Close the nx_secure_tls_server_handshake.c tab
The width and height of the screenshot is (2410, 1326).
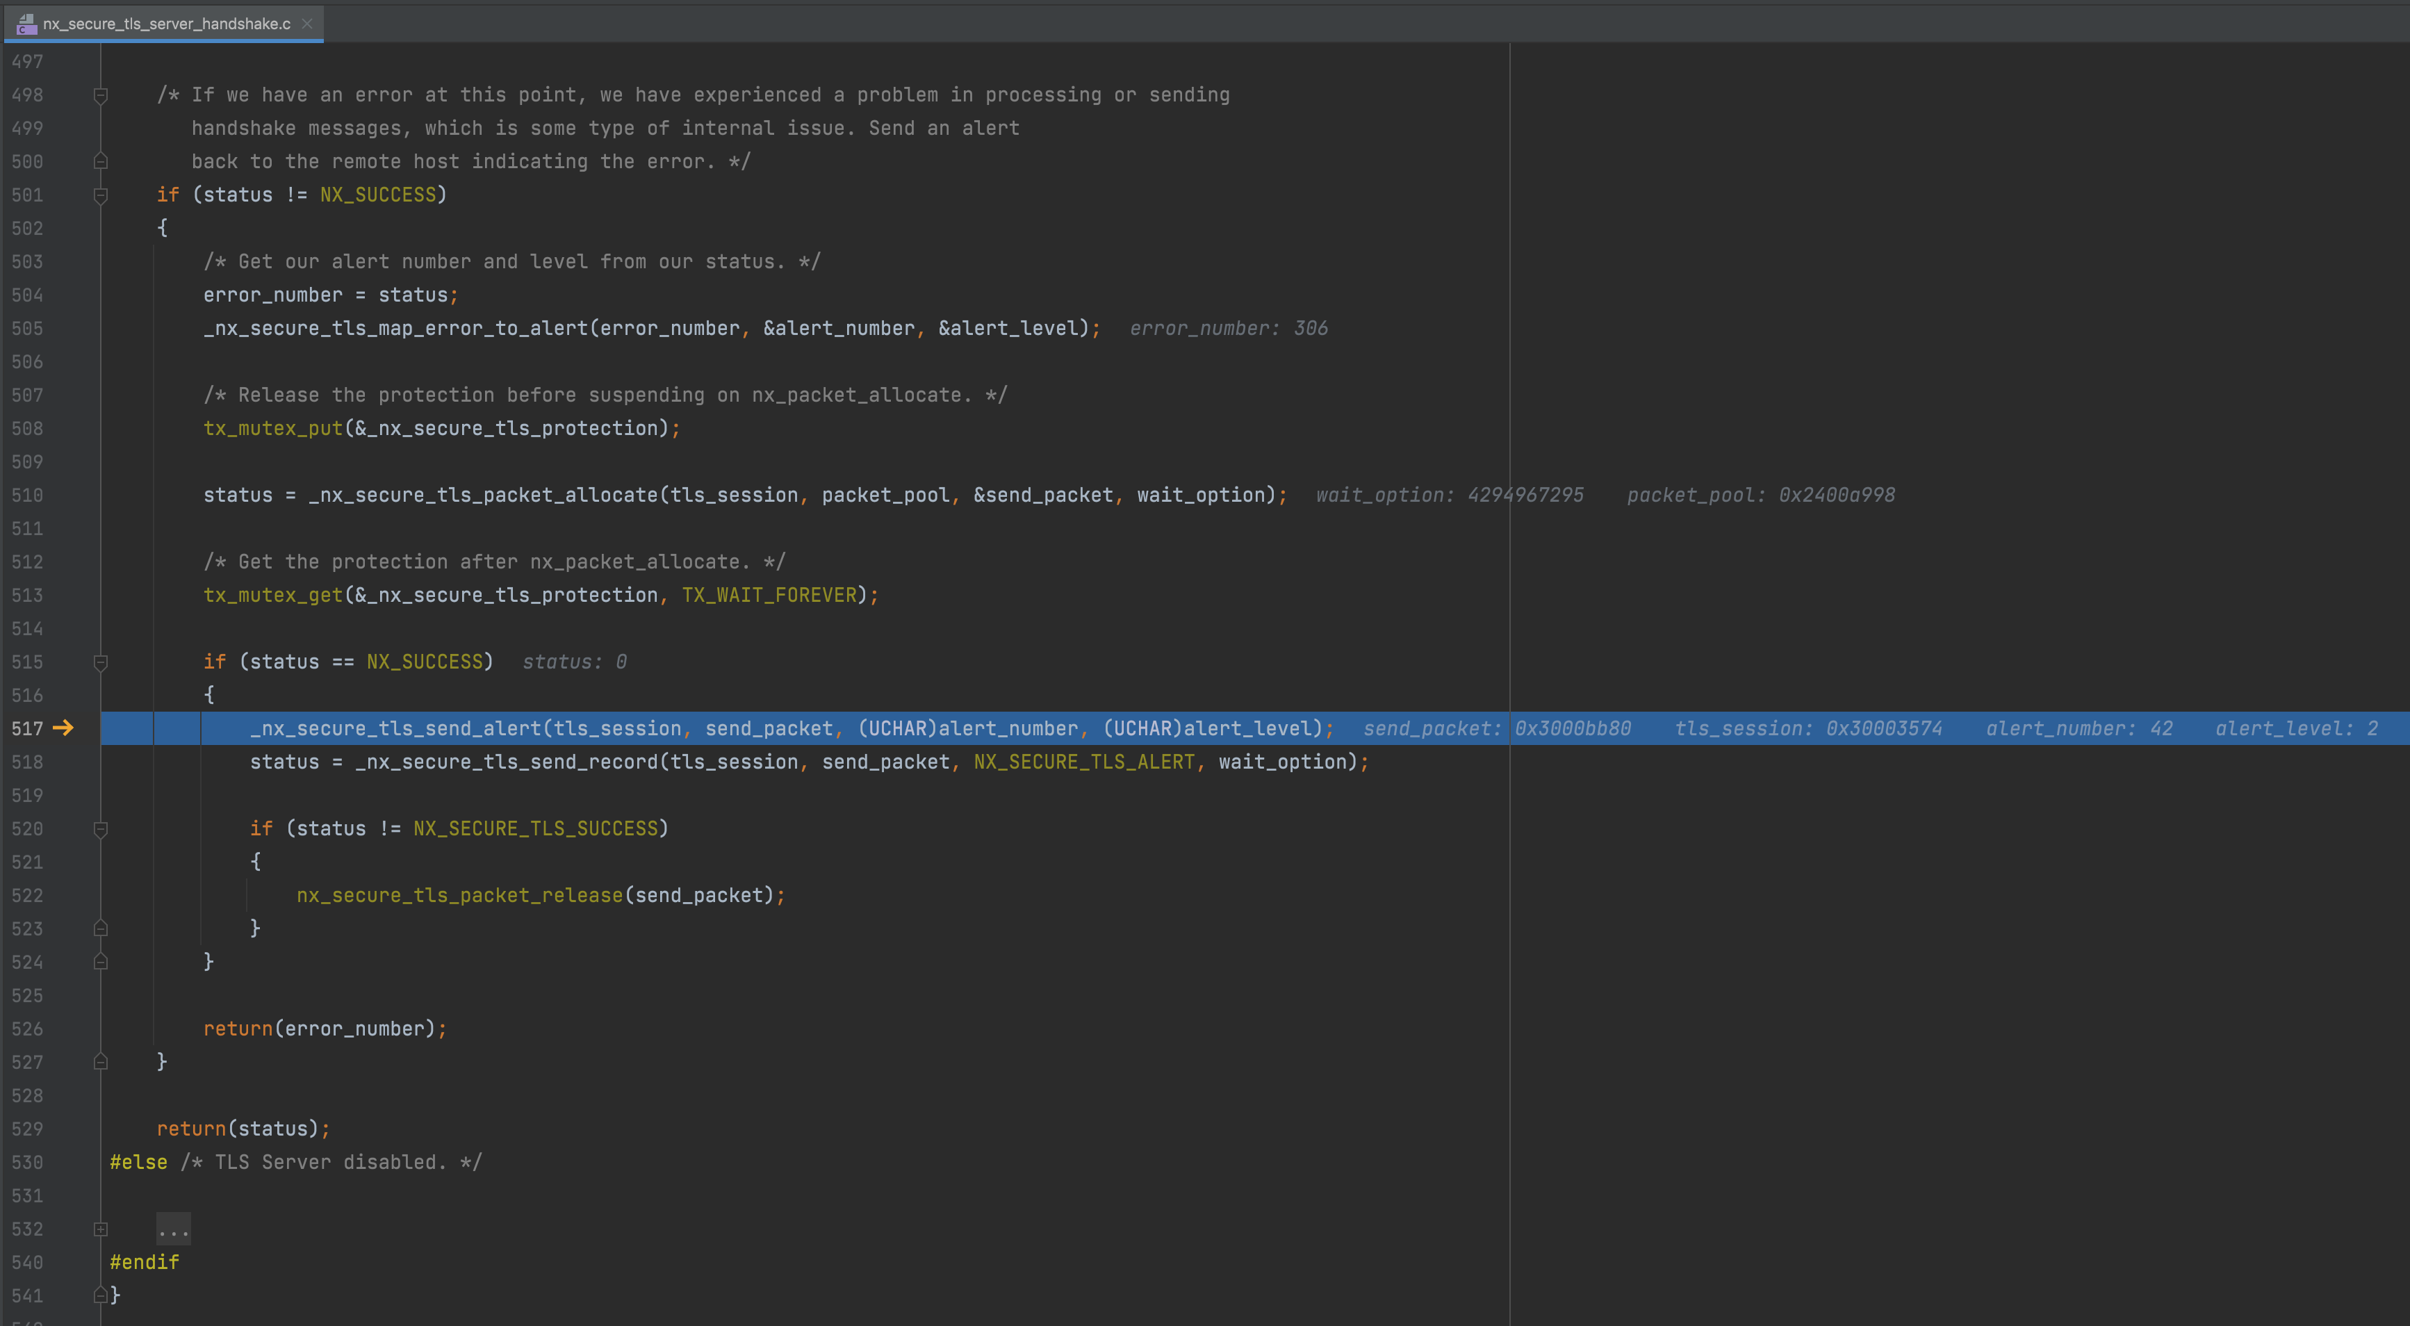309,24
